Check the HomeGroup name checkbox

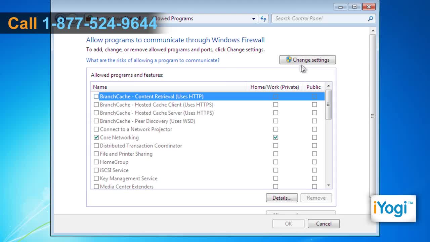click(x=96, y=162)
